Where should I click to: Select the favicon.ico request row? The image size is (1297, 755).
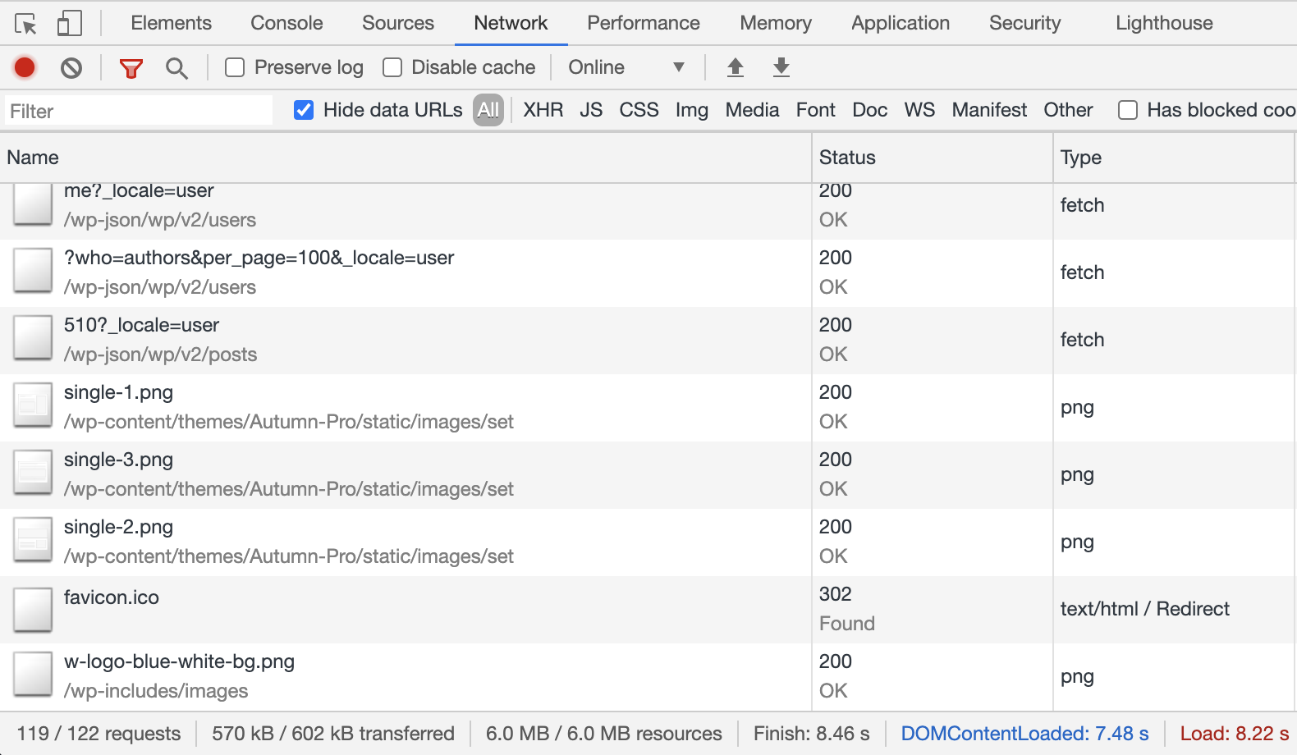click(x=112, y=597)
